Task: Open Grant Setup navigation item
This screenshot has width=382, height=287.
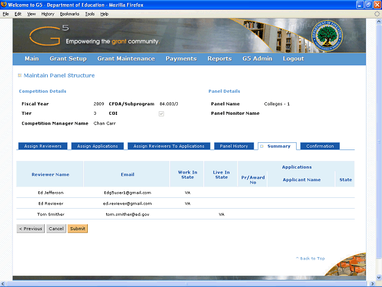Action: click(x=68, y=59)
